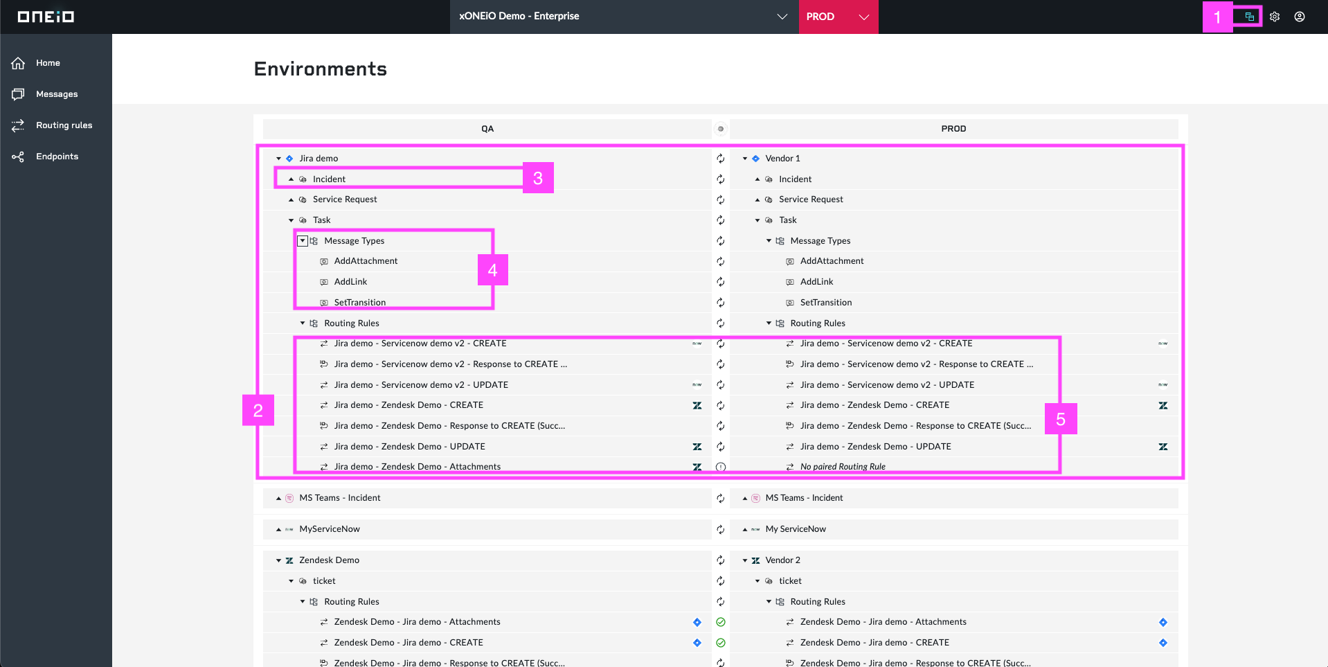Click sync icon on the Service Request row
The width and height of the screenshot is (1328, 667).
click(721, 199)
